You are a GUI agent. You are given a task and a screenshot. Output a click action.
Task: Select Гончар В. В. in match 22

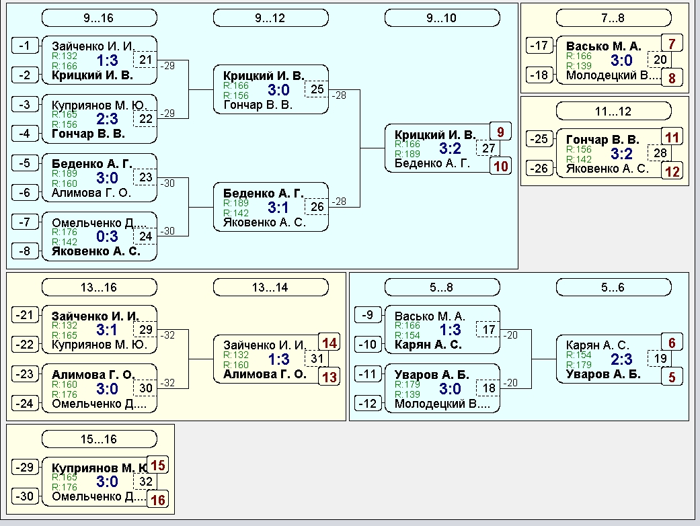click(88, 134)
